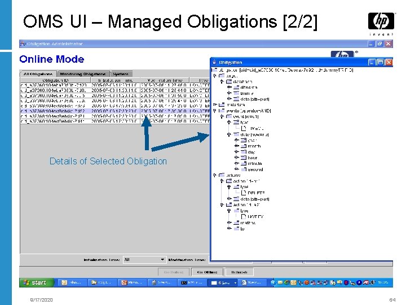Click the hour folder icon
Image resolution: width=406 pixels, height=305 pixels.
tap(244, 158)
